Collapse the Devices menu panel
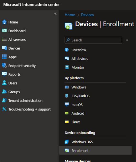This screenshot has height=162, width=136. click(x=127, y=40)
